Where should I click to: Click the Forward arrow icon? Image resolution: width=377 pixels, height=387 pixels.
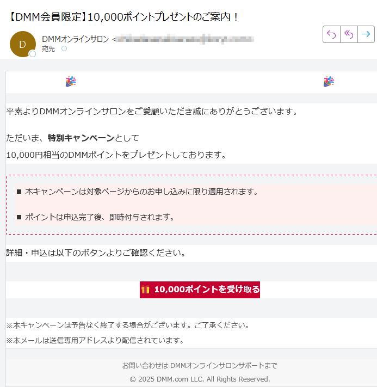[x=366, y=34]
